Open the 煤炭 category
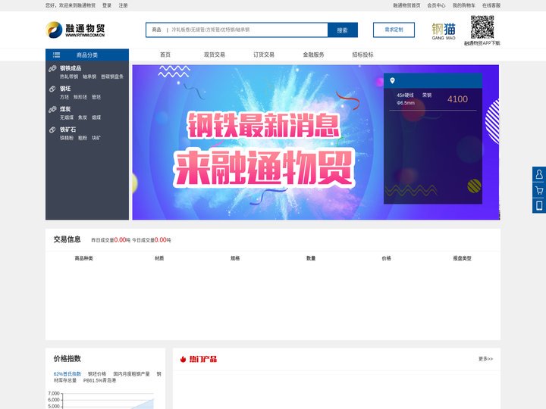 pyautogui.click(x=65, y=109)
